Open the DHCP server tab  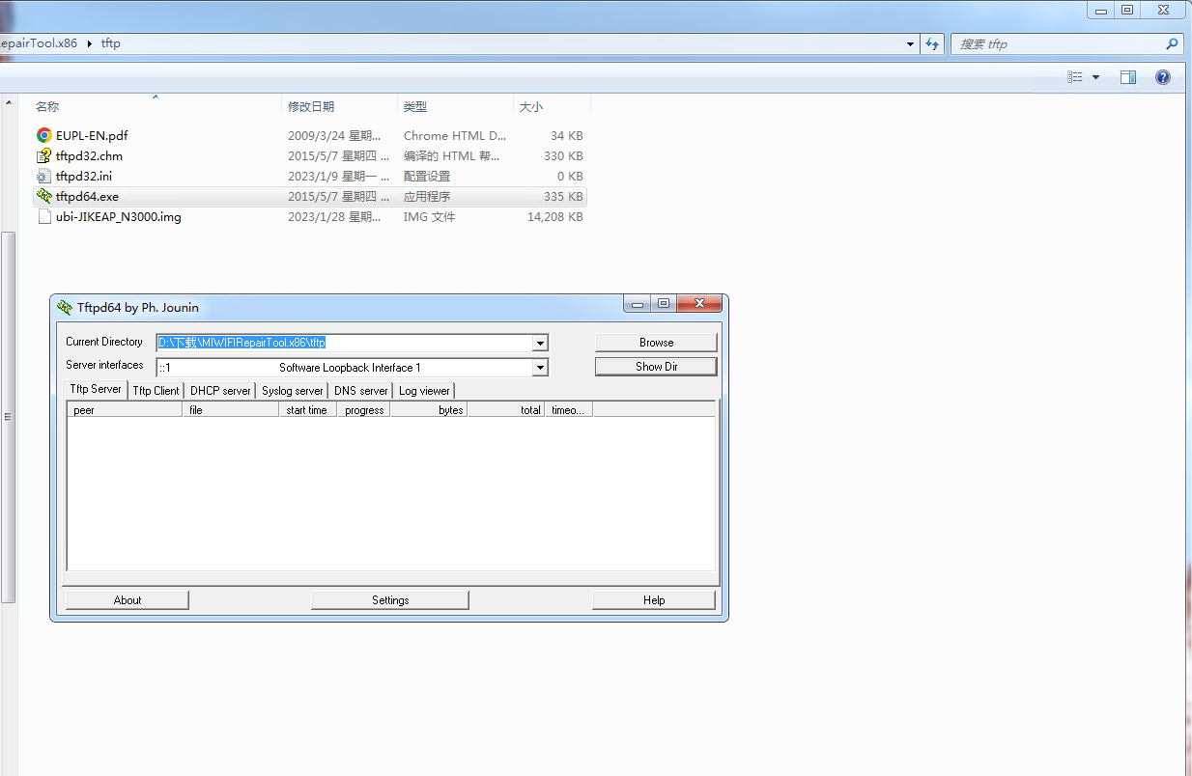(x=219, y=390)
